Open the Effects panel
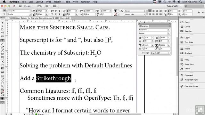 (185, 69)
